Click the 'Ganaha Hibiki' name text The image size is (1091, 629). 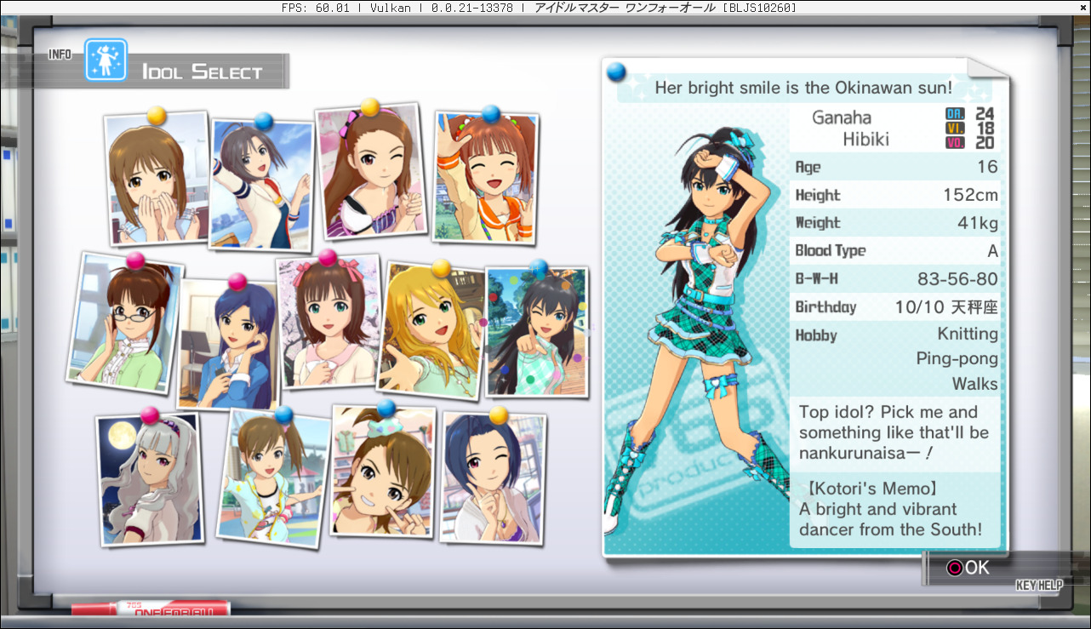click(x=853, y=128)
